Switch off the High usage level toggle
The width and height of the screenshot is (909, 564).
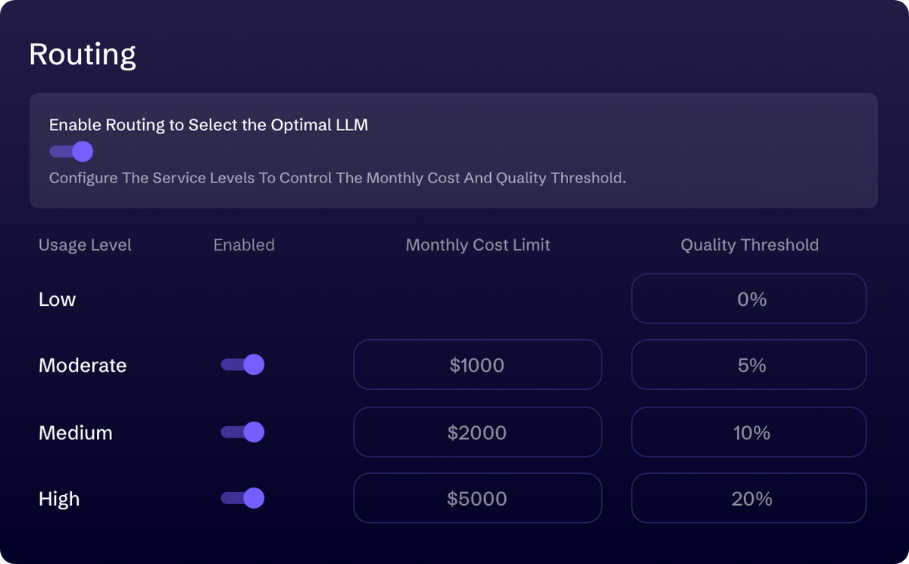click(242, 498)
